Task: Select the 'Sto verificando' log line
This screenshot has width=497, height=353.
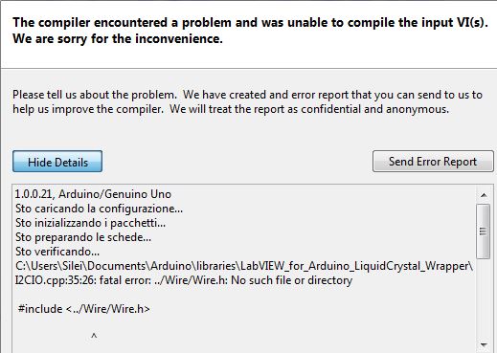Action: [57, 252]
